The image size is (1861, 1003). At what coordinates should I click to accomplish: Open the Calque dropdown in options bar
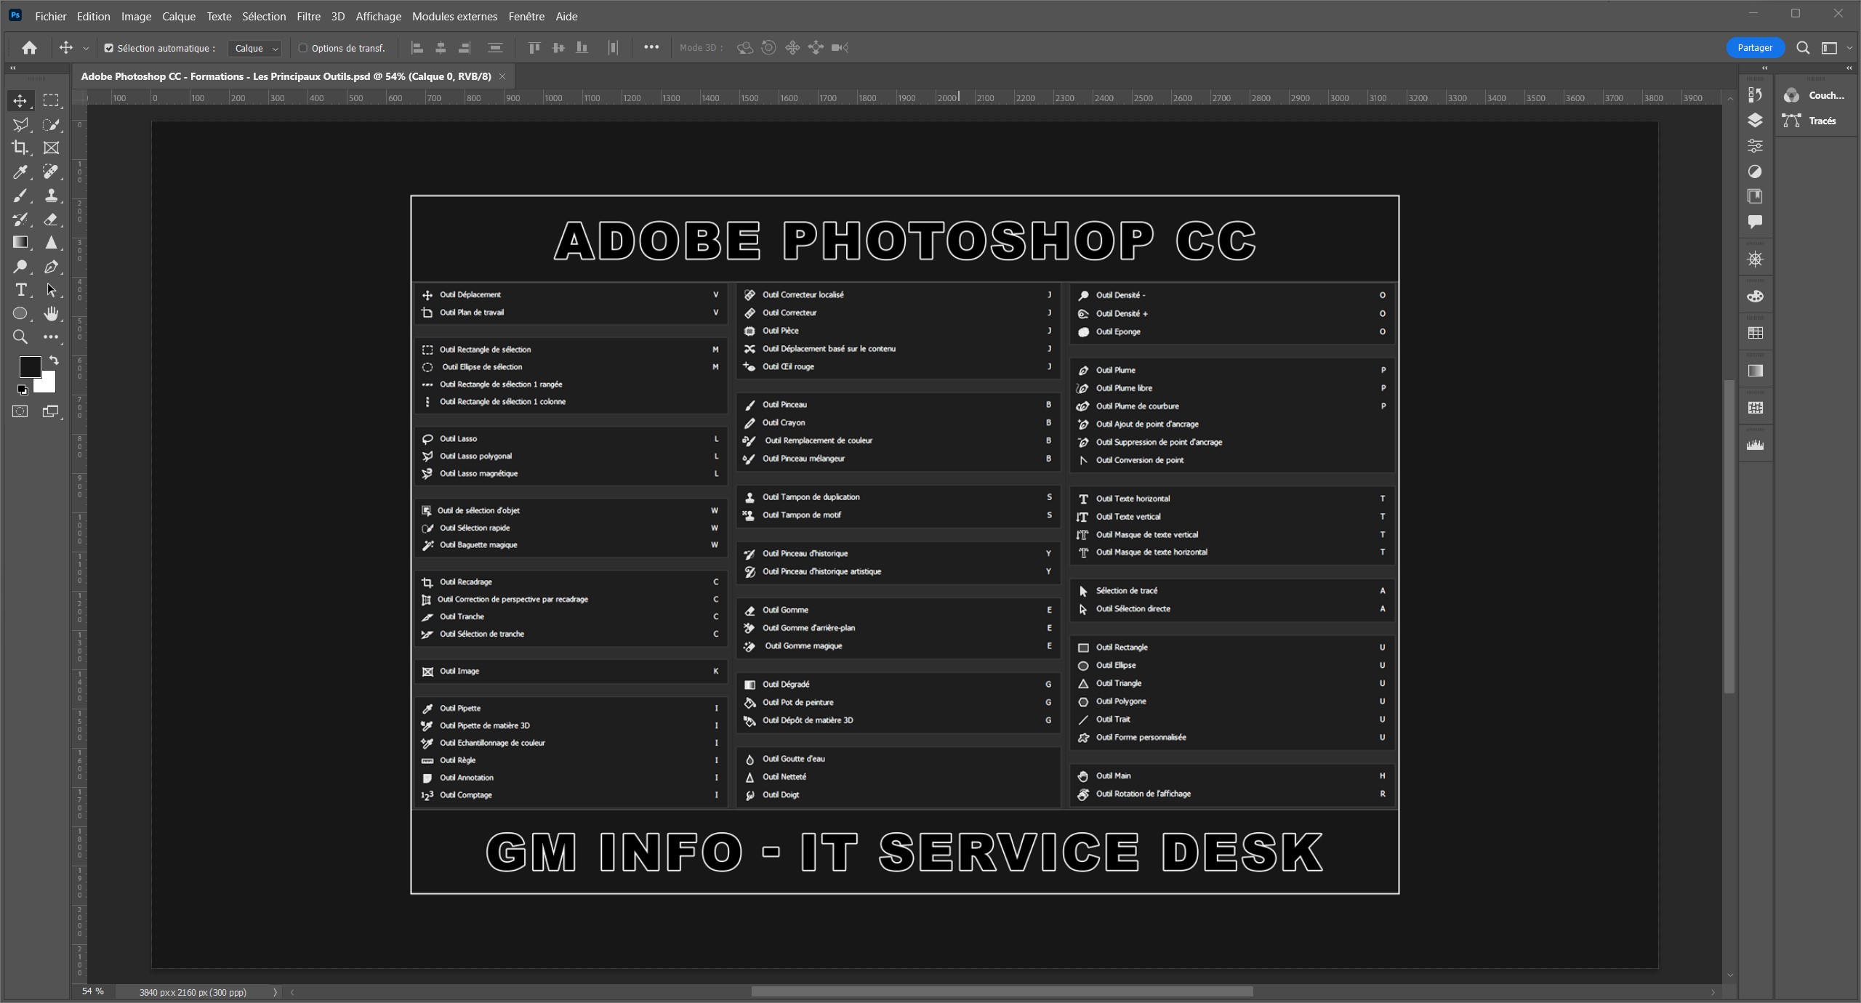(x=255, y=48)
